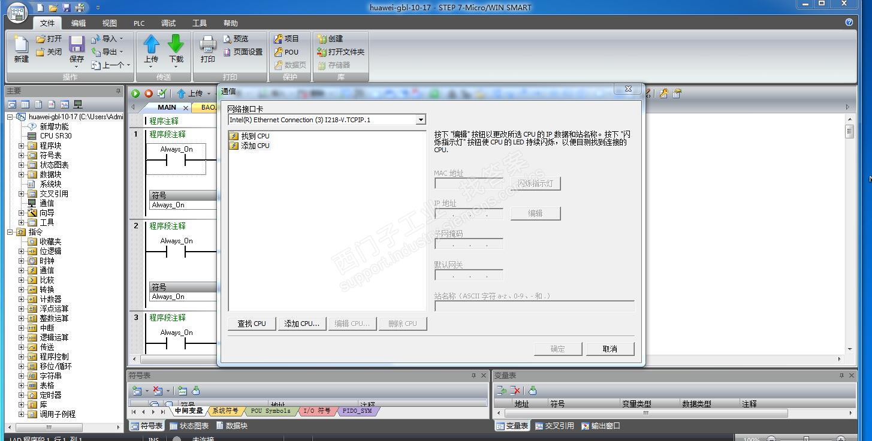Open the 输出窗口 bottom panel tab
Screen dimensions: 872x441
pos(601,426)
